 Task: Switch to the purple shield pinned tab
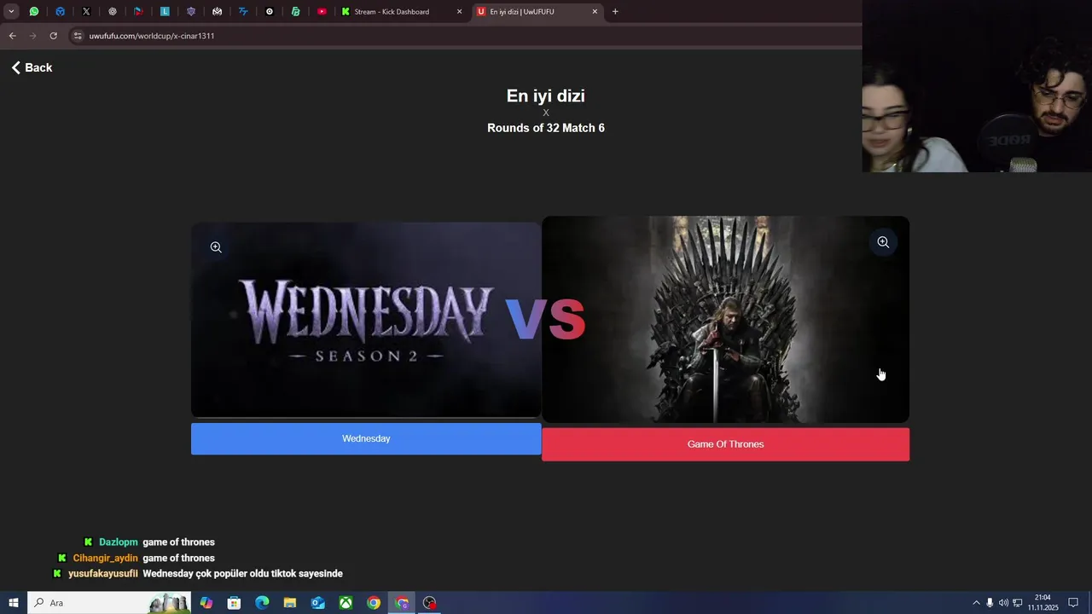click(x=191, y=12)
